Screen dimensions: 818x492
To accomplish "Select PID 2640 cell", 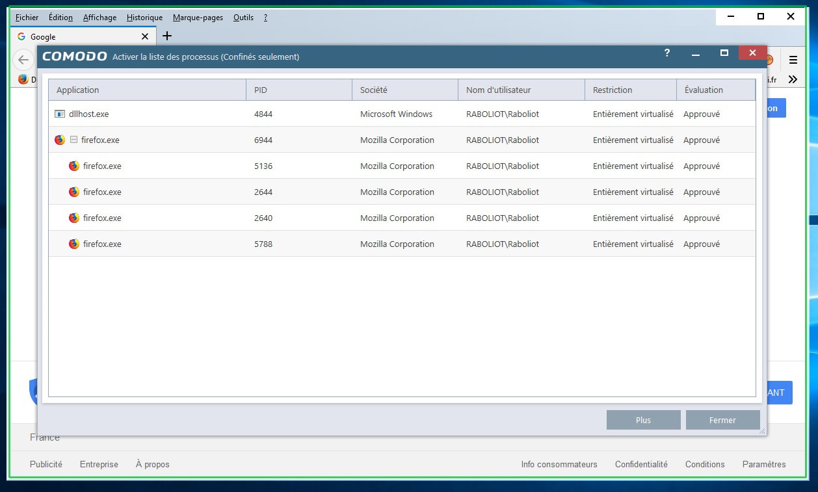I will point(263,218).
